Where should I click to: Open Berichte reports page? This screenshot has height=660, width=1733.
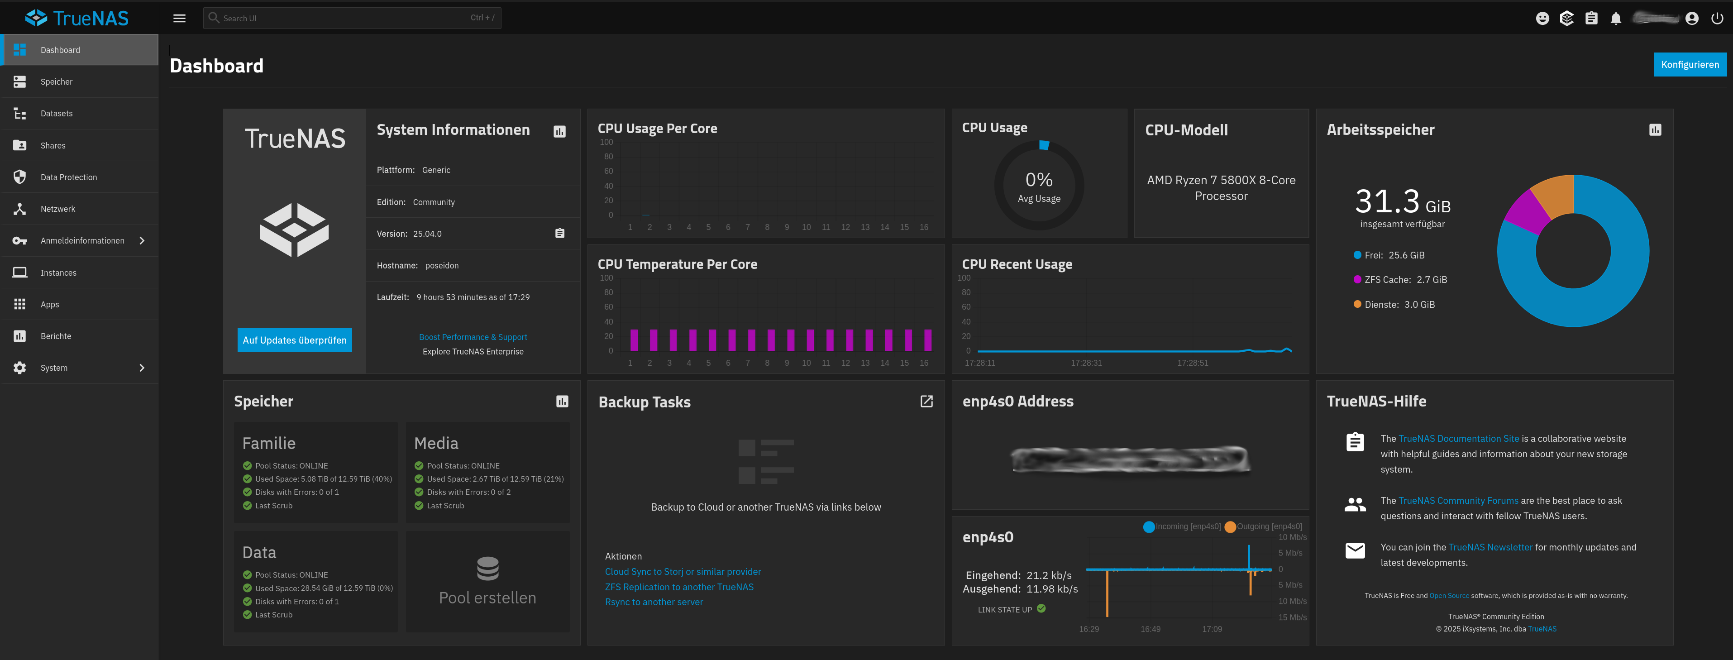coord(79,336)
